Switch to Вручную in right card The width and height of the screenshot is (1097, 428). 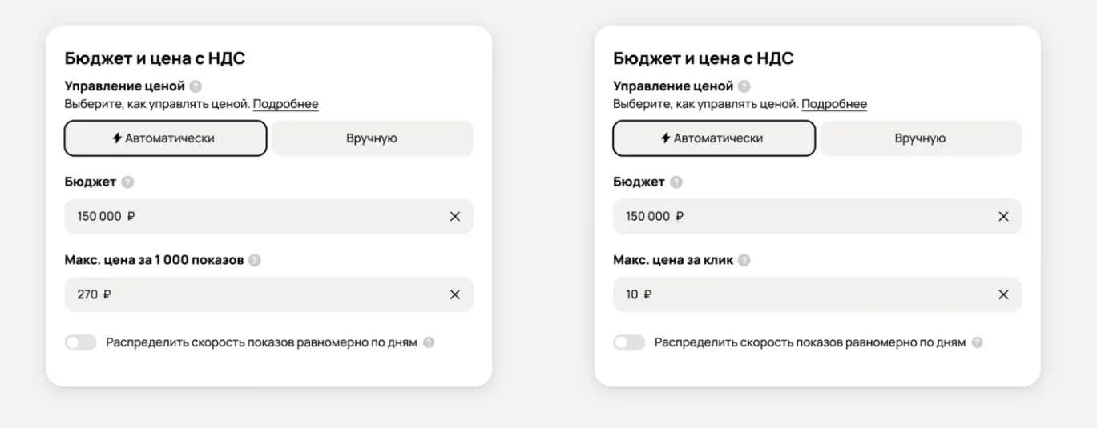pyautogui.click(x=921, y=138)
